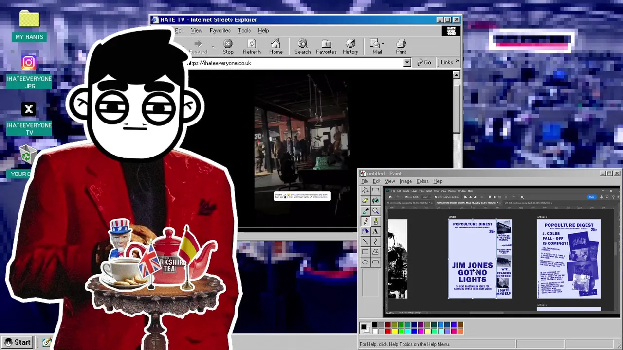Select the Pick Color eyedropper tool
Viewport: 623px width, 350px height.
[x=365, y=210]
